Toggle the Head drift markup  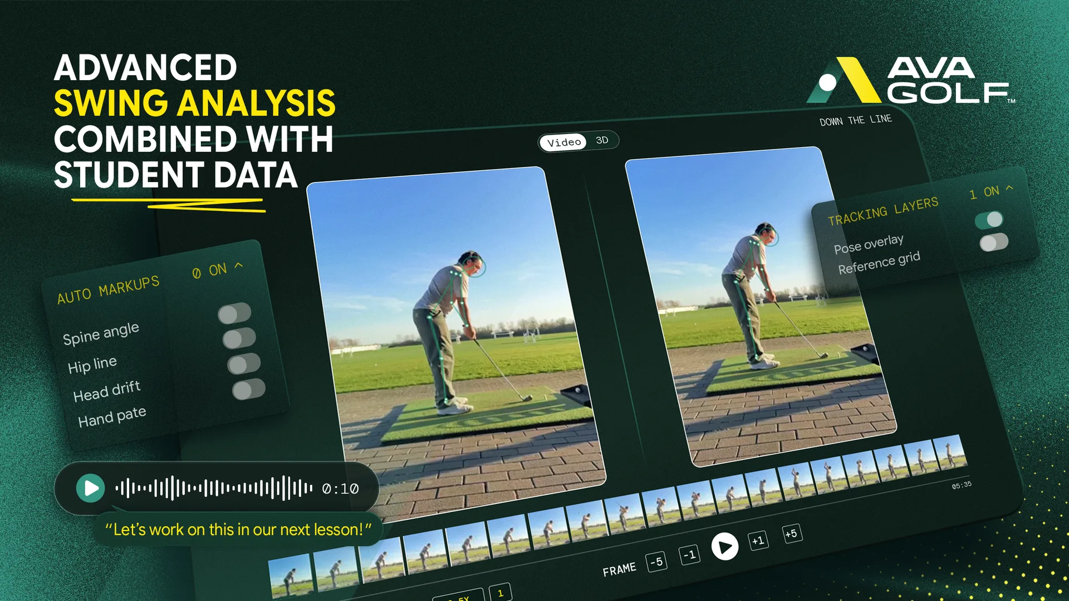click(244, 363)
